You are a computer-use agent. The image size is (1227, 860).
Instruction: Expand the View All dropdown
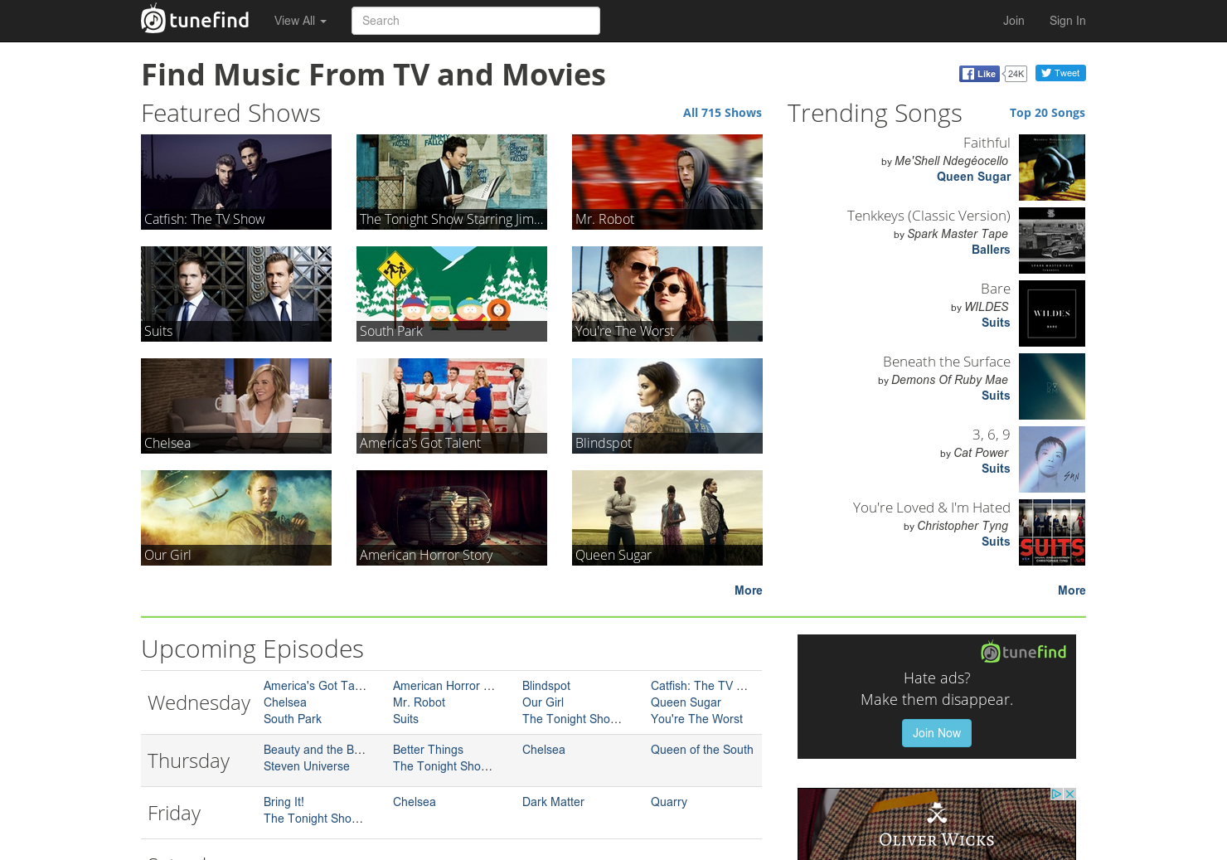tap(300, 21)
